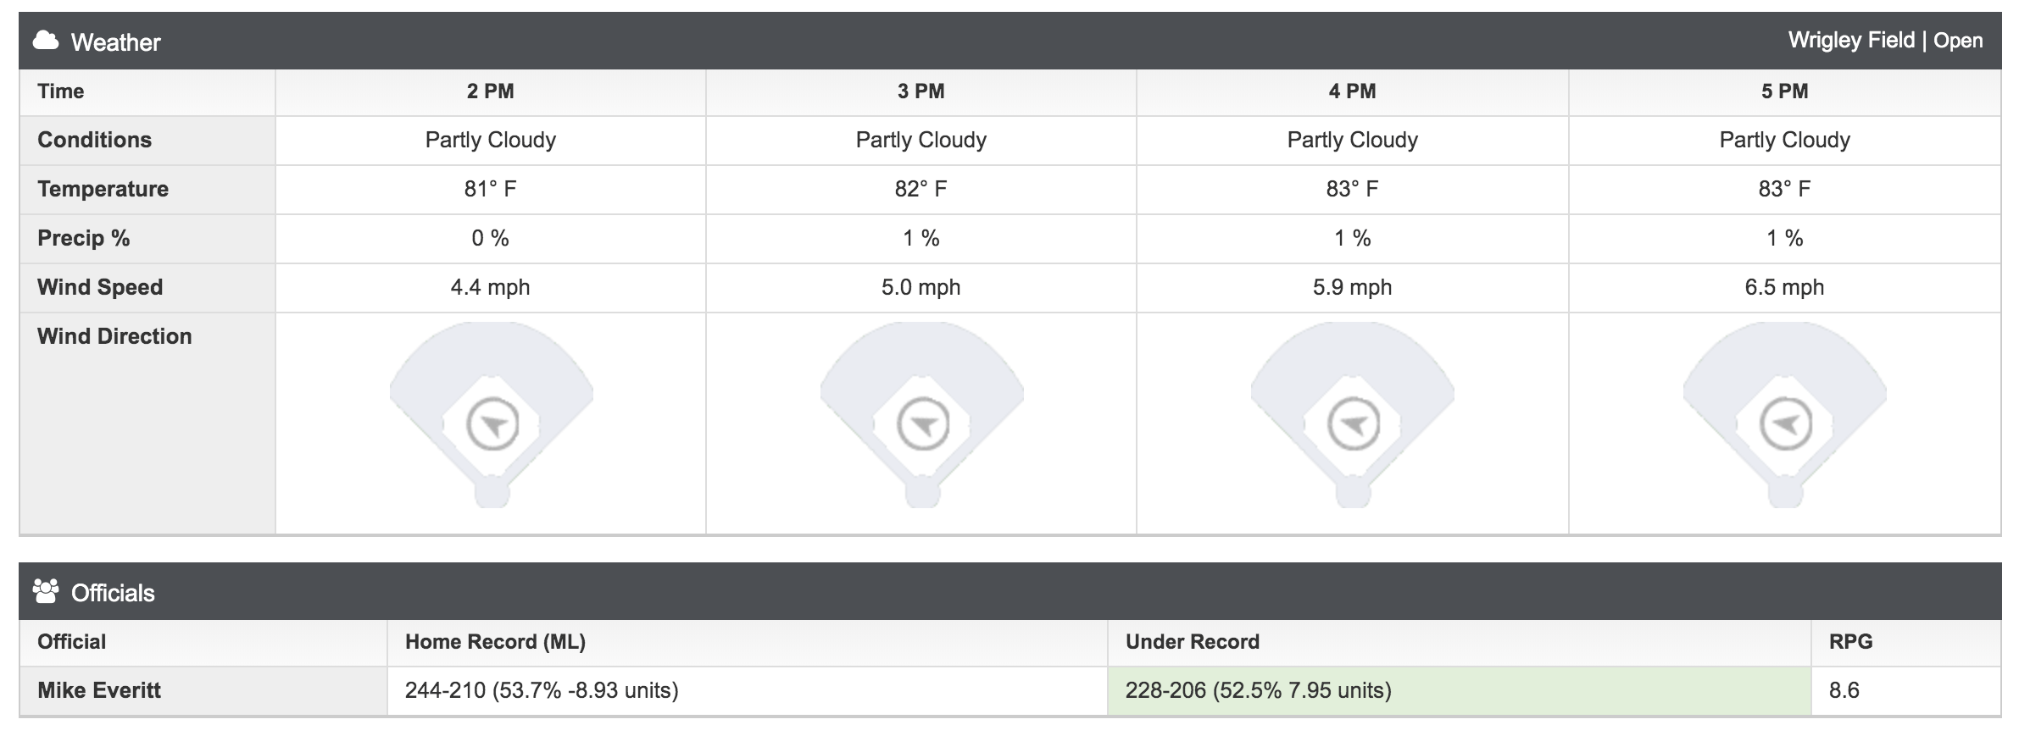Image resolution: width=2019 pixels, height=747 pixels.
Task: Click the 2 PM baseball field diagram
Action: [x=492, y=415]
